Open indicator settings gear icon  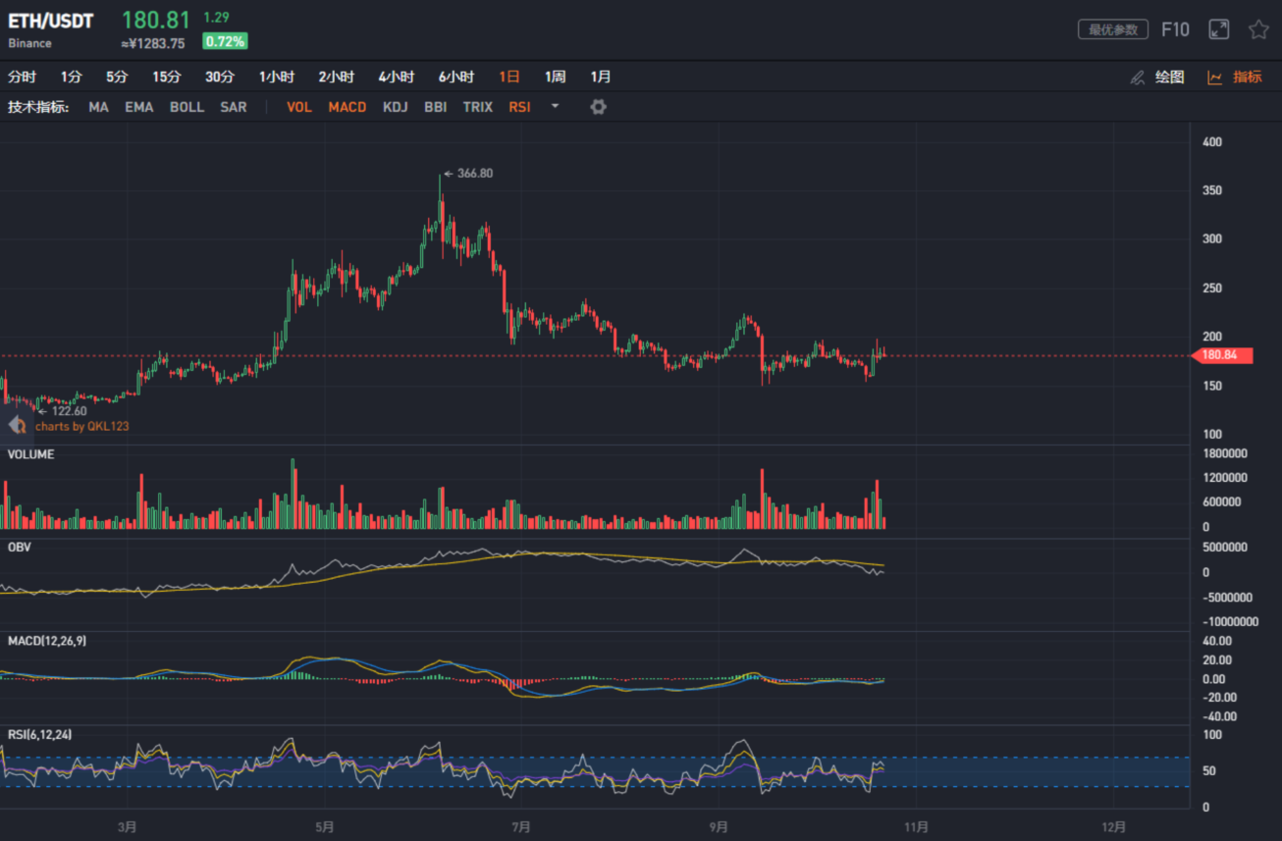(598, 107)
